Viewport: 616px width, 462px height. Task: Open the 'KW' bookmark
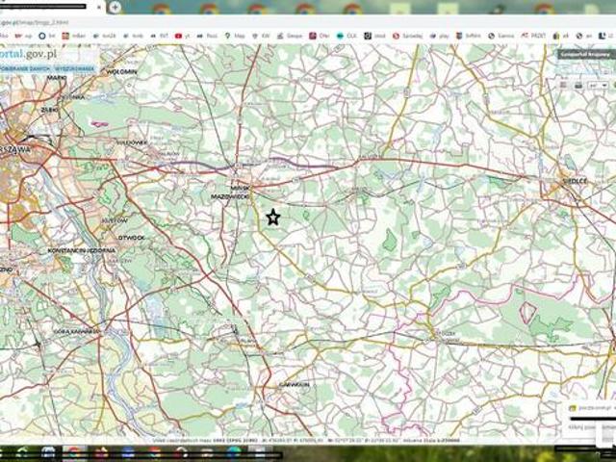pyautogui.click(x=262, y=36)
